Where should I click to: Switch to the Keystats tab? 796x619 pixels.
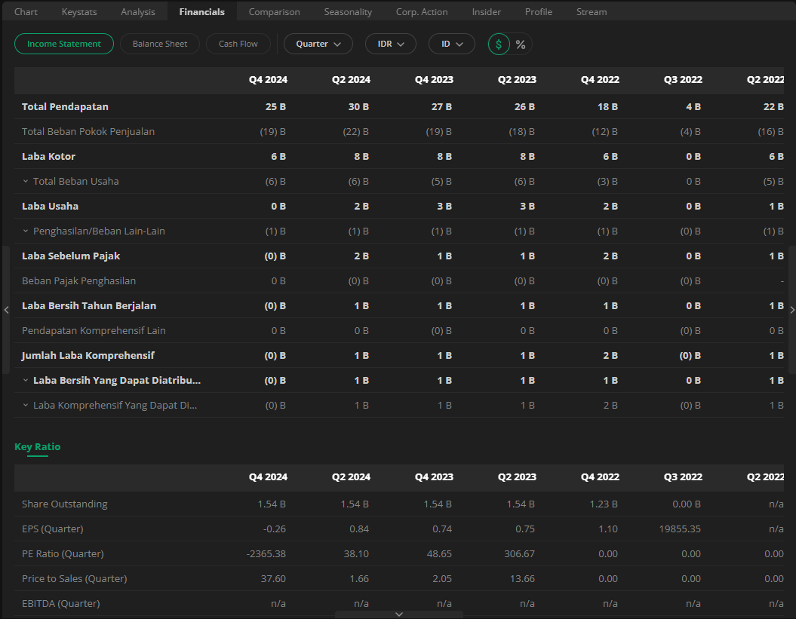(79, 11)
